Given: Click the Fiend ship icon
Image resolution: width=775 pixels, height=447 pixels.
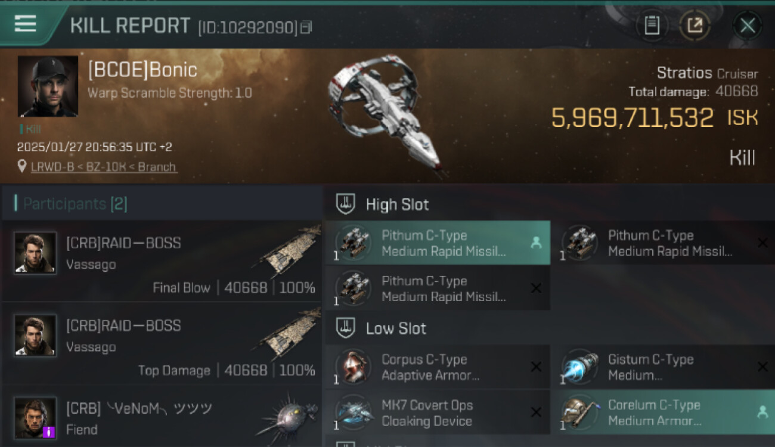Looking at the screenshot, I should click(289, 415).
